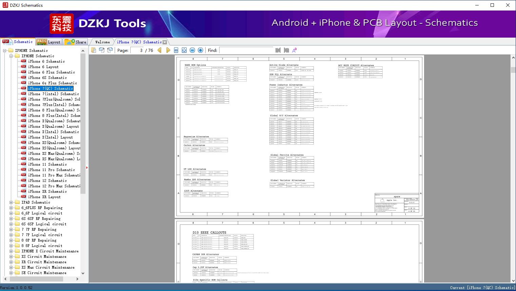This screenshot has height=291, width=516.
Task: Click the Find search text box
Action: [x=246, y=50]
